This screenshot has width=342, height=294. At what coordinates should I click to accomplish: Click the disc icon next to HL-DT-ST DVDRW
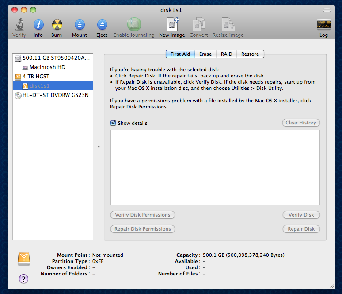tap(18, 96)
